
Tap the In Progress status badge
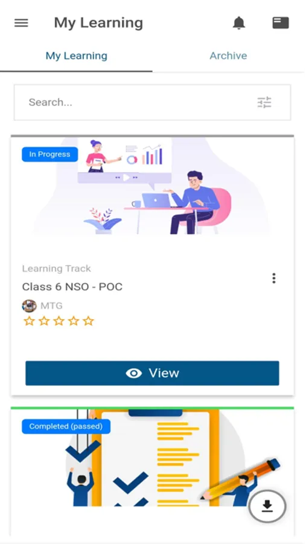pos(49,154)
